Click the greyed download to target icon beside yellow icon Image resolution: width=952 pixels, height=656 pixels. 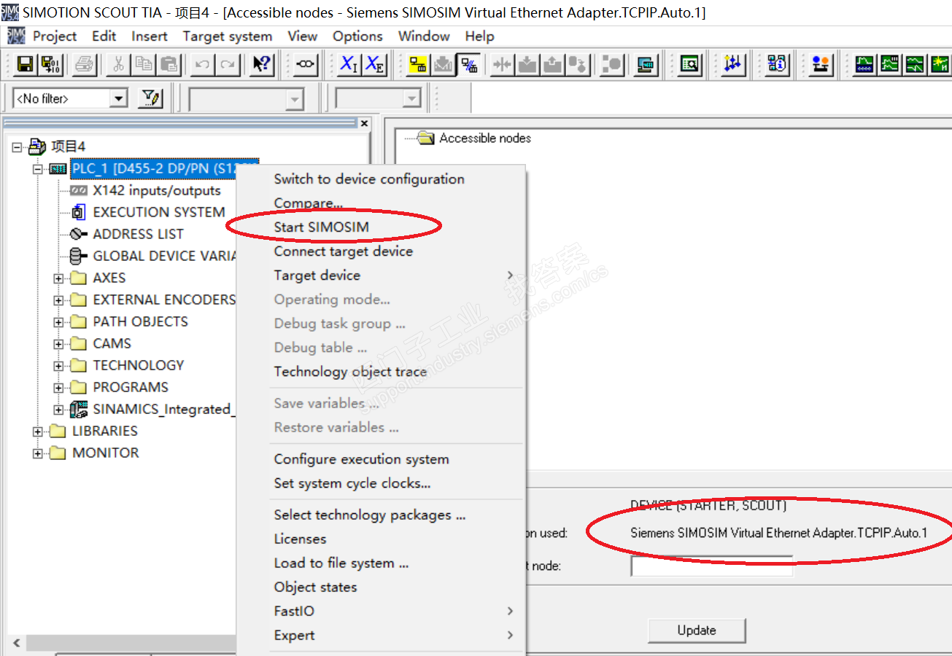coord(443,65)
